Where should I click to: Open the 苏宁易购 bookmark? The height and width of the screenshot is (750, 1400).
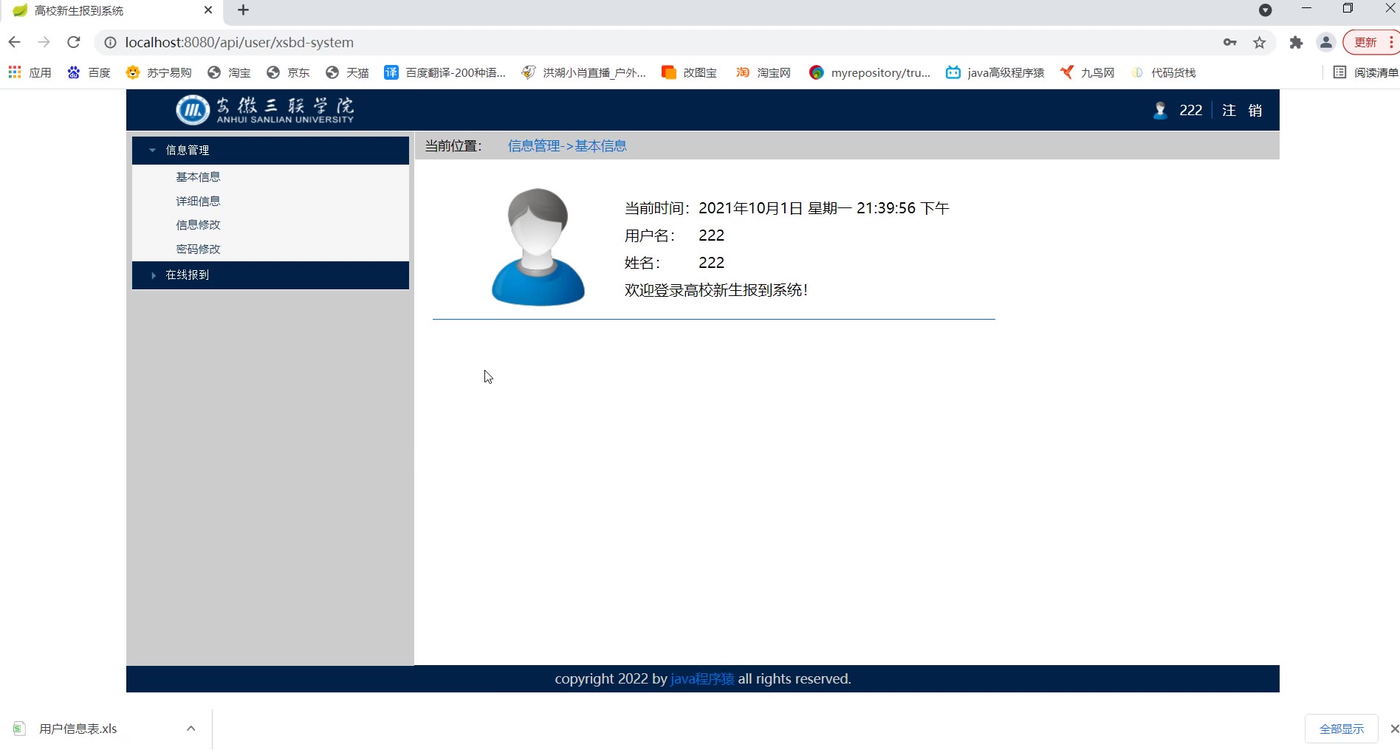point(159,72)
